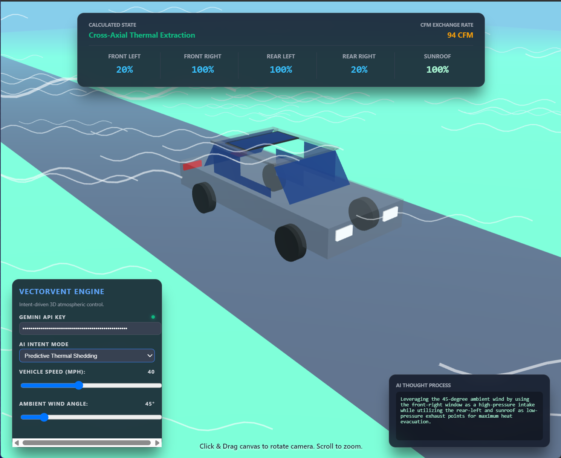Click the "VEHICLE SPEED (MPH):" label
561x458 pixels.
pyautogui.click(x=52, y=372)
